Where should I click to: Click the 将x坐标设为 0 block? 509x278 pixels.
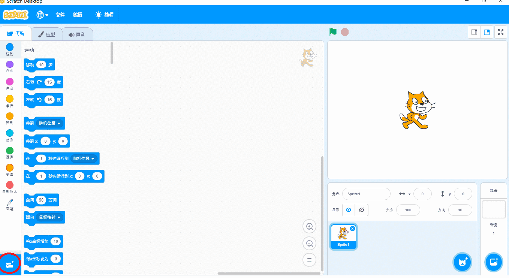click(x=43, y=259)
